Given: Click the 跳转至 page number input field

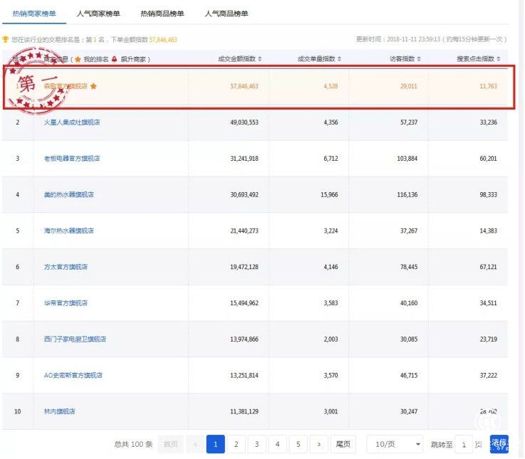Looking at the screenshot, I should click(x=464, y=444).
